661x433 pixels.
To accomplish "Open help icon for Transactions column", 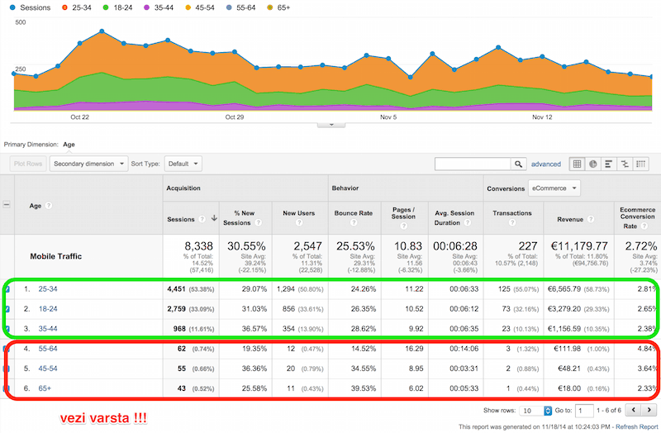I will coord(512,222).
